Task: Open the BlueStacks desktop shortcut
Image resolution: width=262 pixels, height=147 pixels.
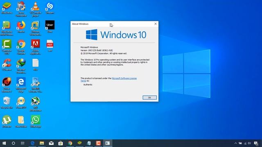Action: 7,8
